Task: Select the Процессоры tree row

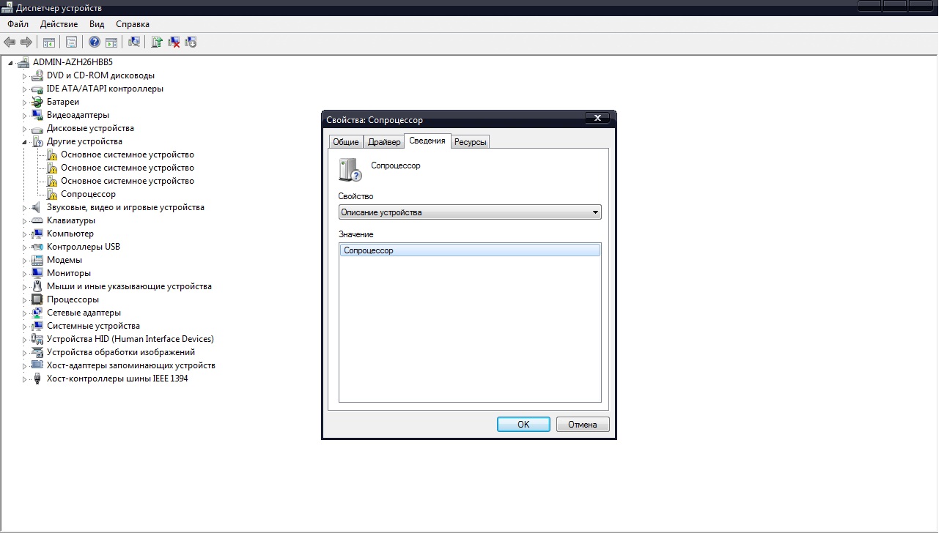Action: [x=73, y=299]
